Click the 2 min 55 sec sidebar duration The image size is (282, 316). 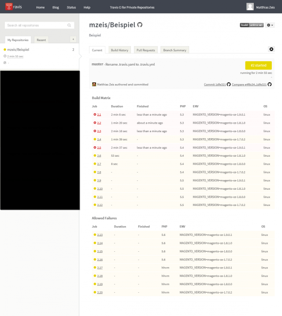point(15,56)
